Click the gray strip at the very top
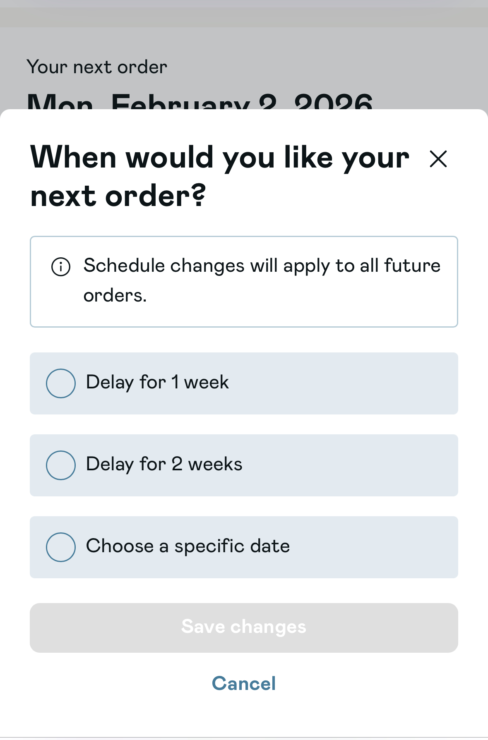The width and height of the screenshot is (488, 740). pyautogui.click(x=244, y=17)
